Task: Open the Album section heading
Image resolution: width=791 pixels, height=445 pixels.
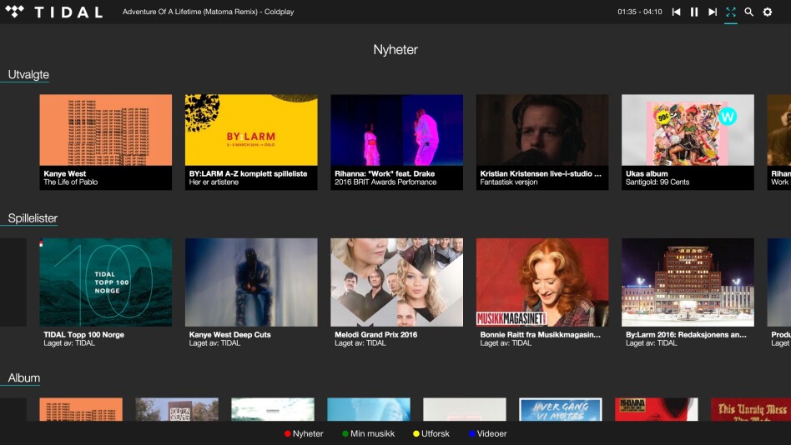Action: [x=24, y=378]
